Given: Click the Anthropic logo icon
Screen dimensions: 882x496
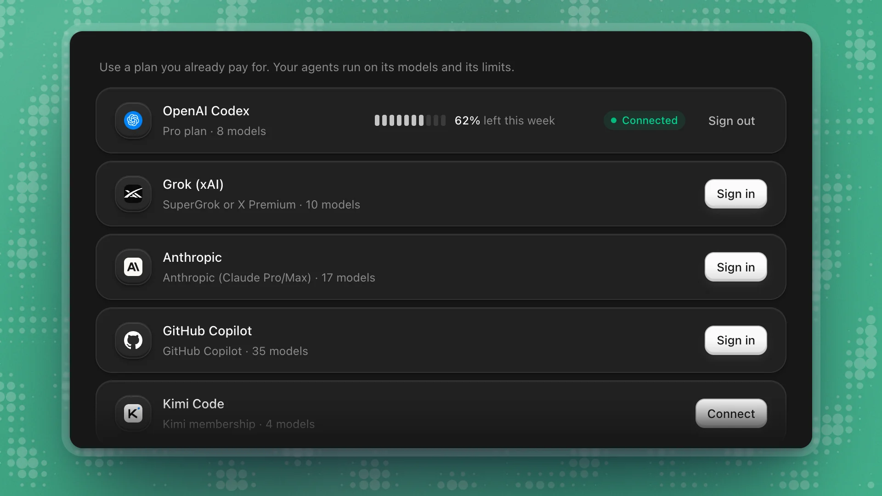Looking at the screenshot, I should [x=133, y=267].
